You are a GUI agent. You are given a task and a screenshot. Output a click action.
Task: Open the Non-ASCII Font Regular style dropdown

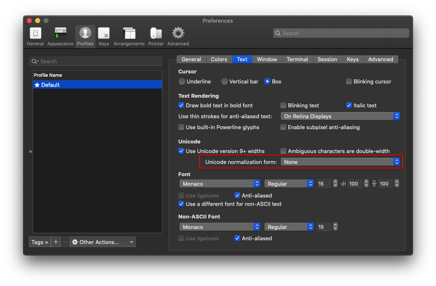tap(289, 227)
